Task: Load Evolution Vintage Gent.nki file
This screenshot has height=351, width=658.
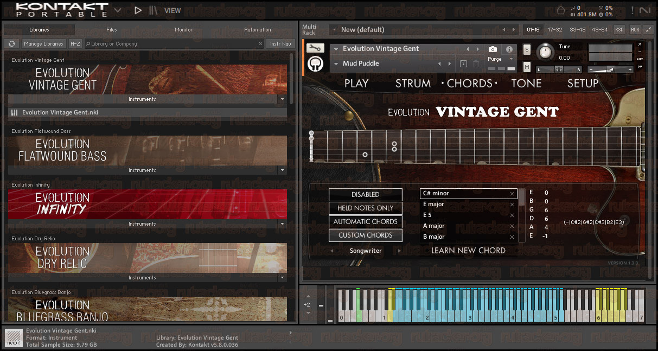Action: pos(147,113)
